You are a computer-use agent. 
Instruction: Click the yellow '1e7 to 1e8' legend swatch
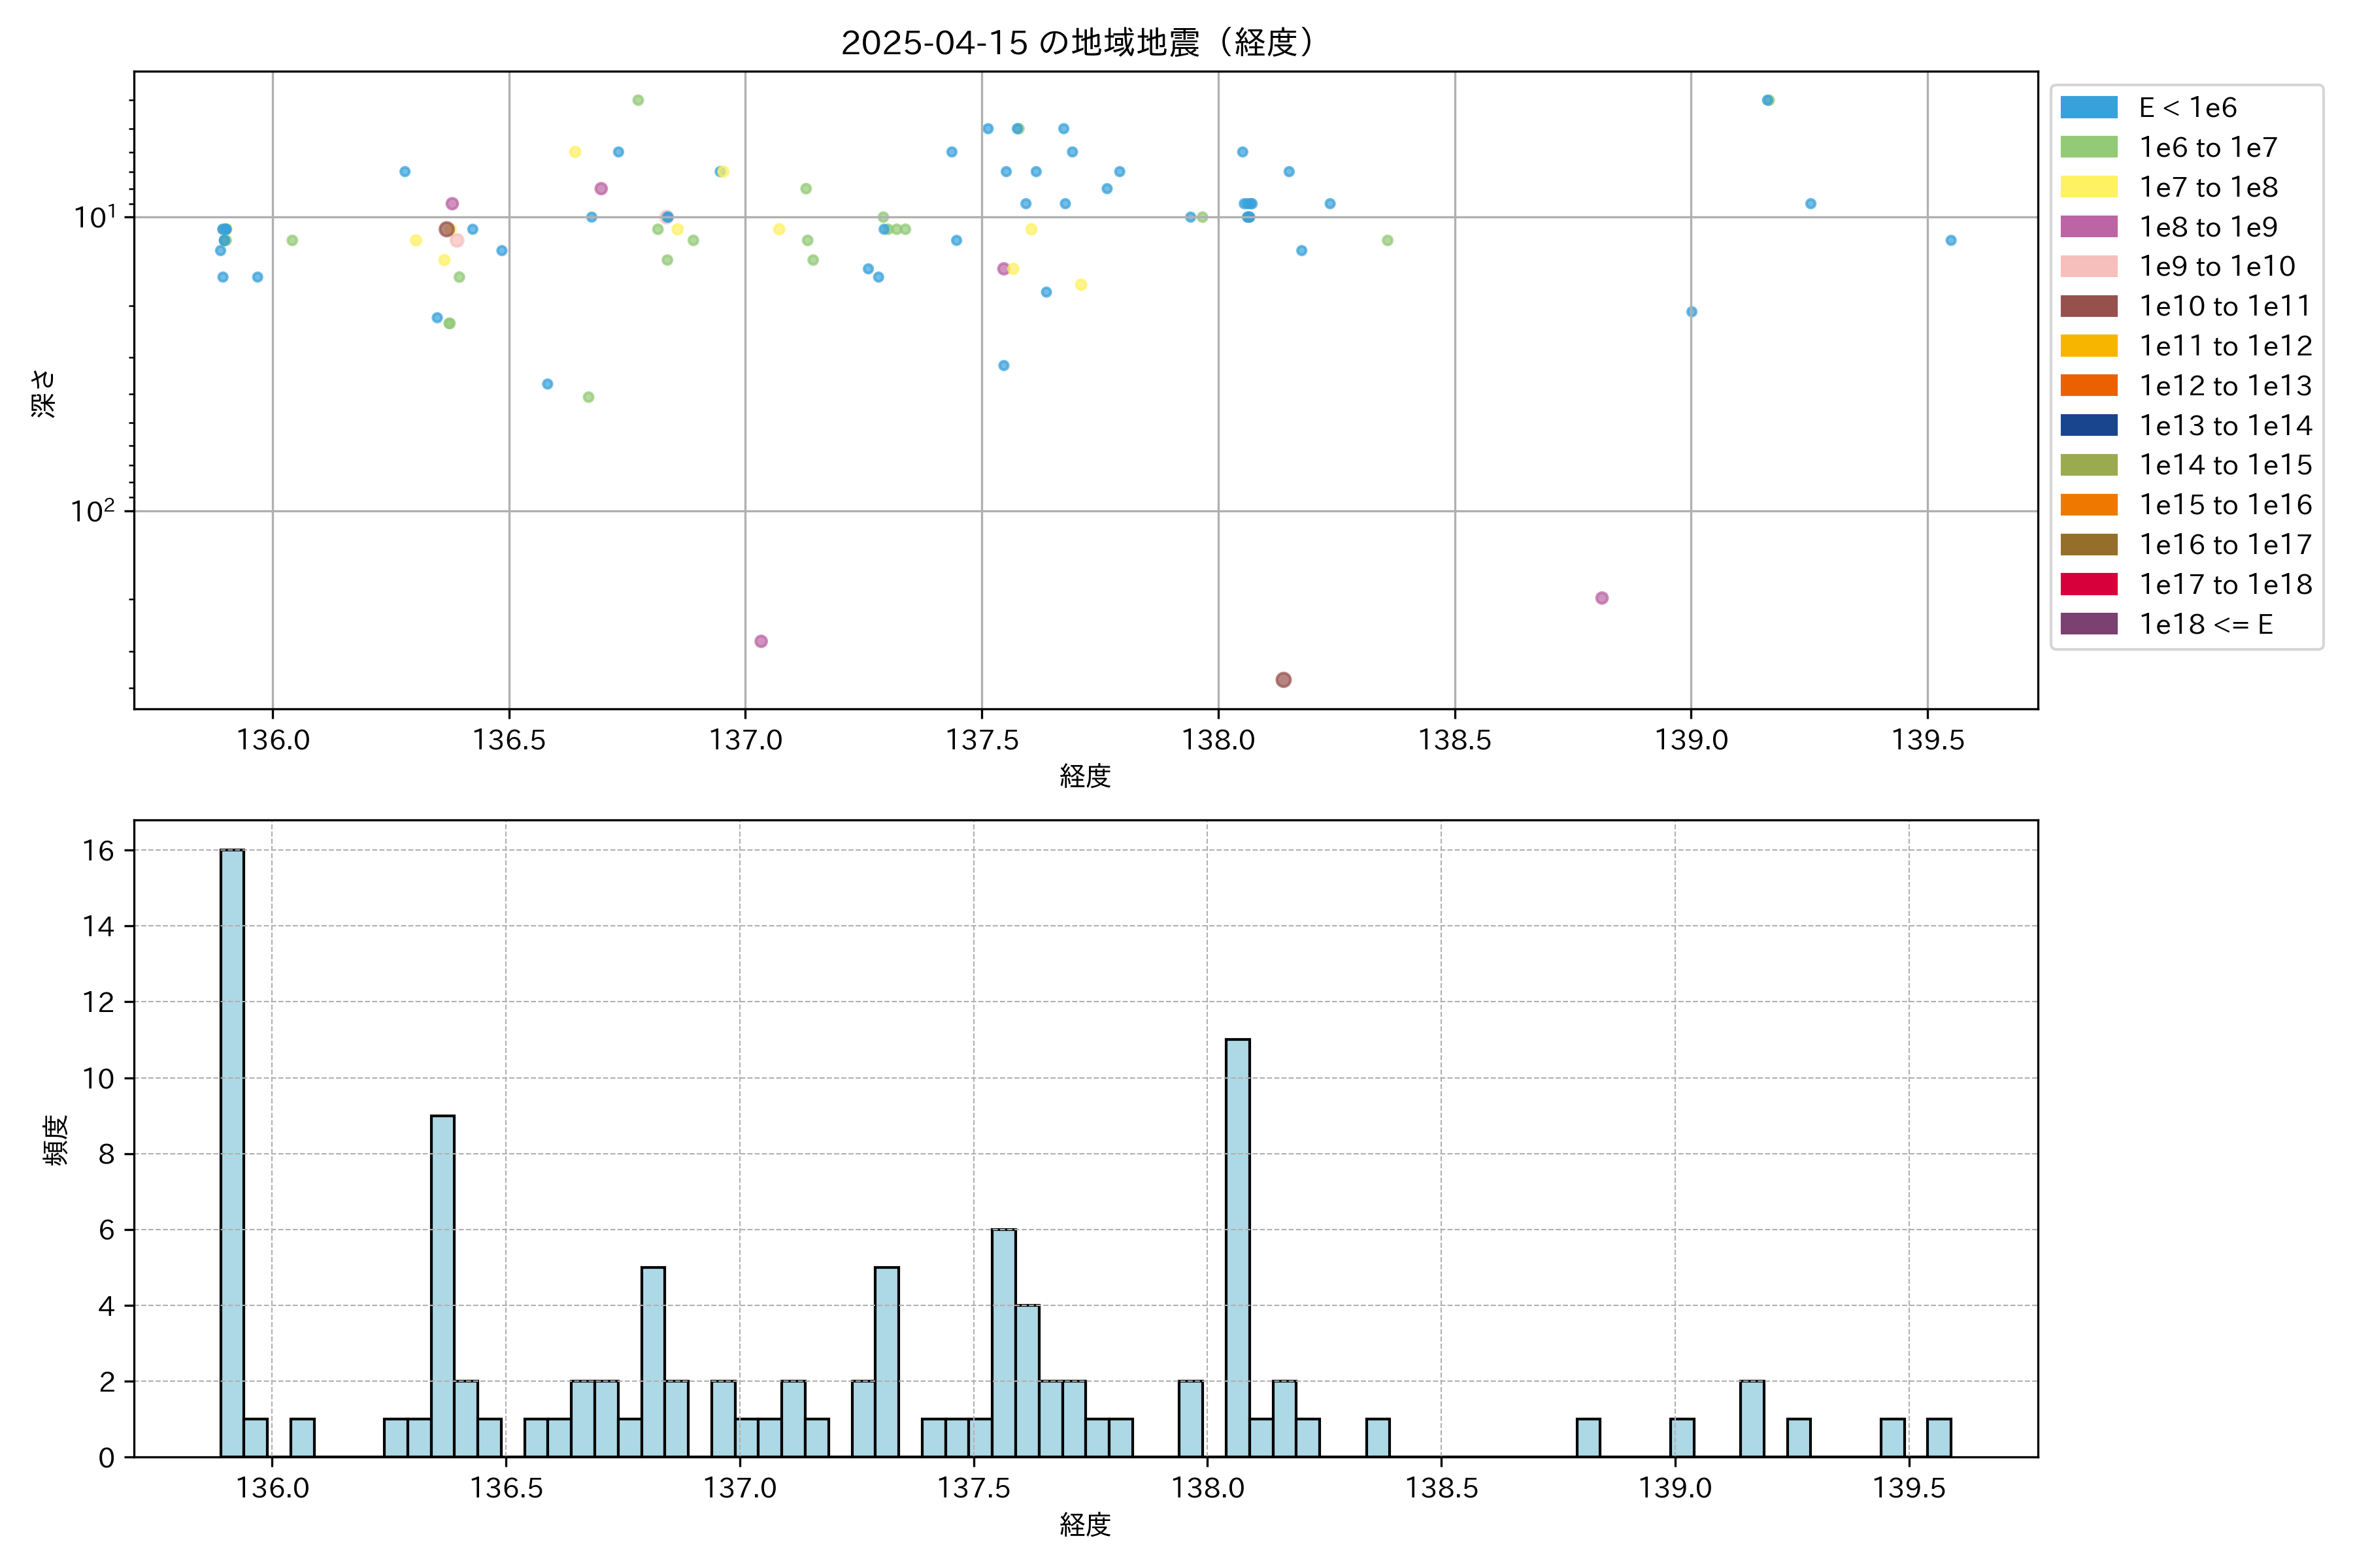[2088, 187]
